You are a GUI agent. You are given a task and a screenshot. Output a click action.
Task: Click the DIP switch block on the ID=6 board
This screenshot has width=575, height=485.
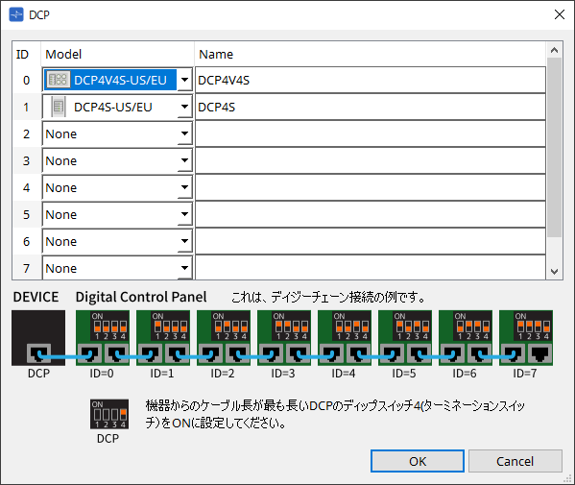coord(473,326)
